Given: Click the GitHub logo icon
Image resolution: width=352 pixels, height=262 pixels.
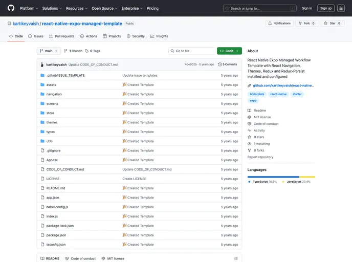Looking at the screenshot, I should click(x=11, y=8).
